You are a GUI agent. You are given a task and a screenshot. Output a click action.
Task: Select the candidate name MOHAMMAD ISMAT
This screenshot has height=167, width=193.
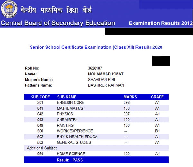click(106, 74)
